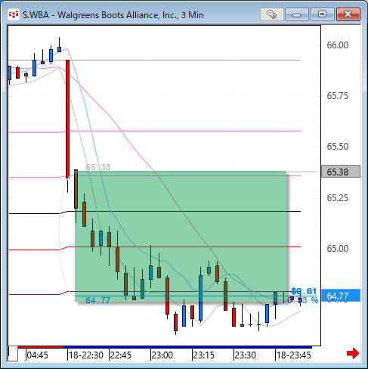Click the 65.75 price axis label

338,96
